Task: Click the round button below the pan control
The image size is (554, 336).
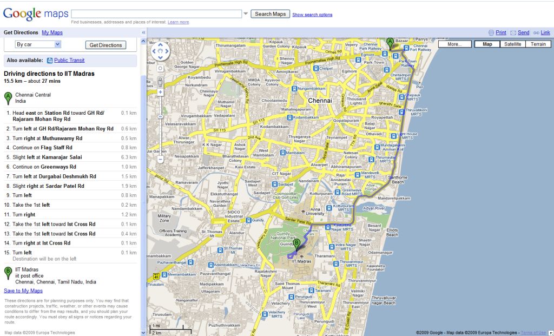Action: click(x=160, y=68)
